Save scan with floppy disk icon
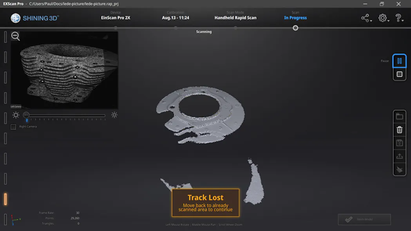 (399, 143)
